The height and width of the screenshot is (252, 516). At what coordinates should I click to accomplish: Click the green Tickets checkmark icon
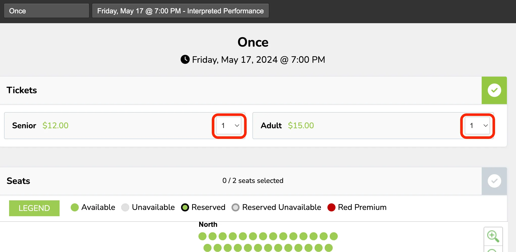tap(494, 90)
